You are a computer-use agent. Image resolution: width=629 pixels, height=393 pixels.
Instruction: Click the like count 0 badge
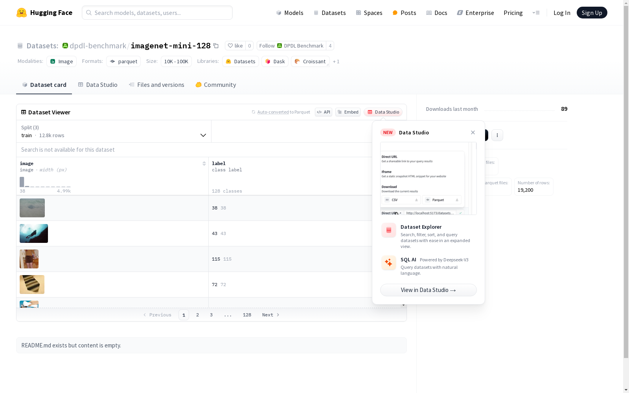[249, 46]
